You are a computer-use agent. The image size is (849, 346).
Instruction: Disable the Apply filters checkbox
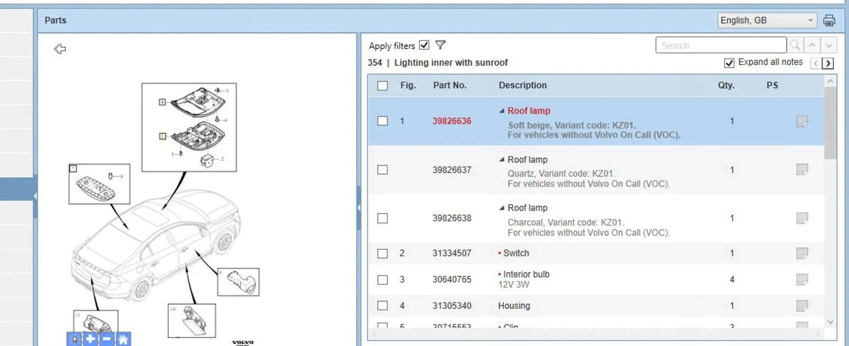[424, 45]
